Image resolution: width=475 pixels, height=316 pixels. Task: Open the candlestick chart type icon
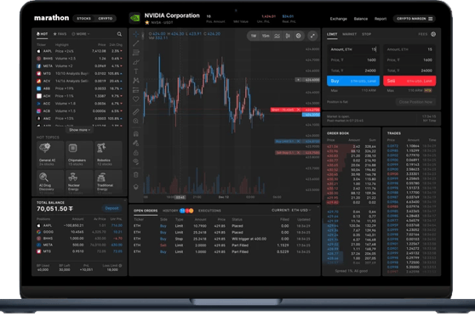pyautogui.click(x=288, y=36)
